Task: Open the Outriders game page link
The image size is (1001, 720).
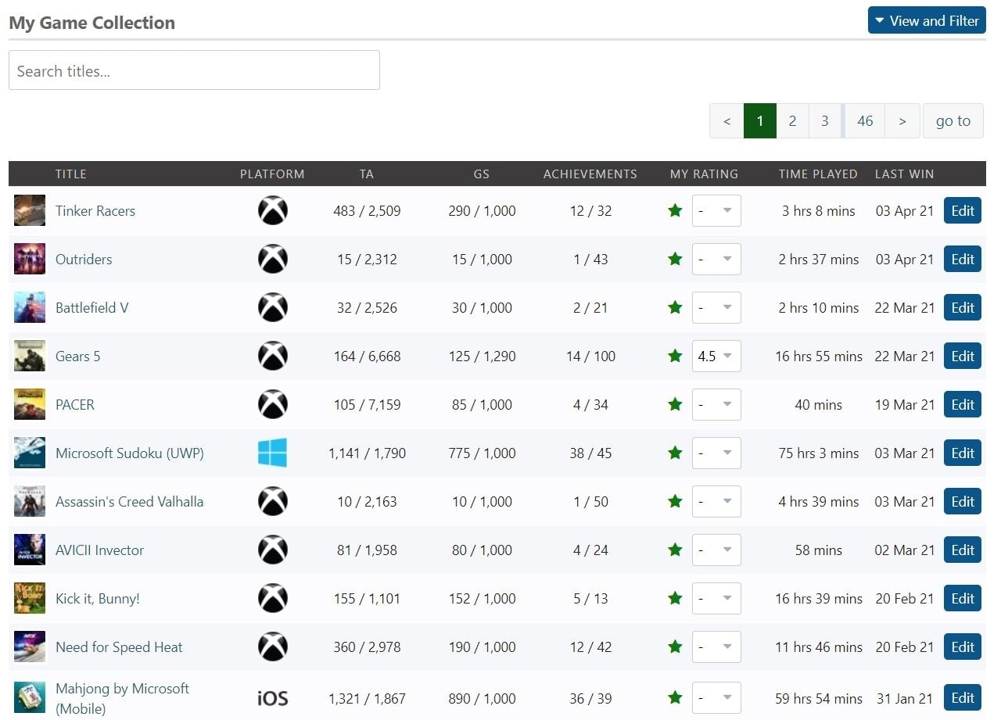Action: pos(83,259)
